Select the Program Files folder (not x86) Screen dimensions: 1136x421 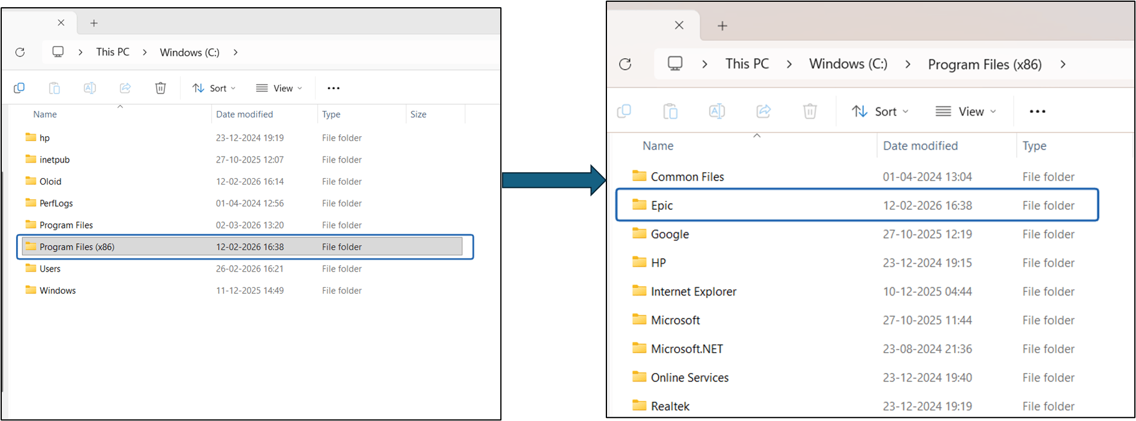(x=244, y=225)
